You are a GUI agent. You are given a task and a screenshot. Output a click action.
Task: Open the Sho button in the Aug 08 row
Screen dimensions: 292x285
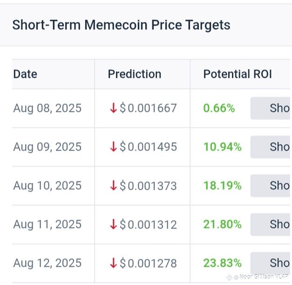click(271, 108)
